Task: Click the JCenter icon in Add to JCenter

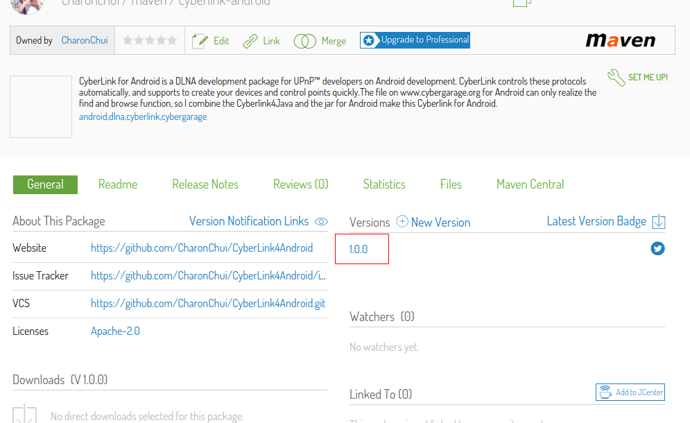Action: (x=605, y=392)
